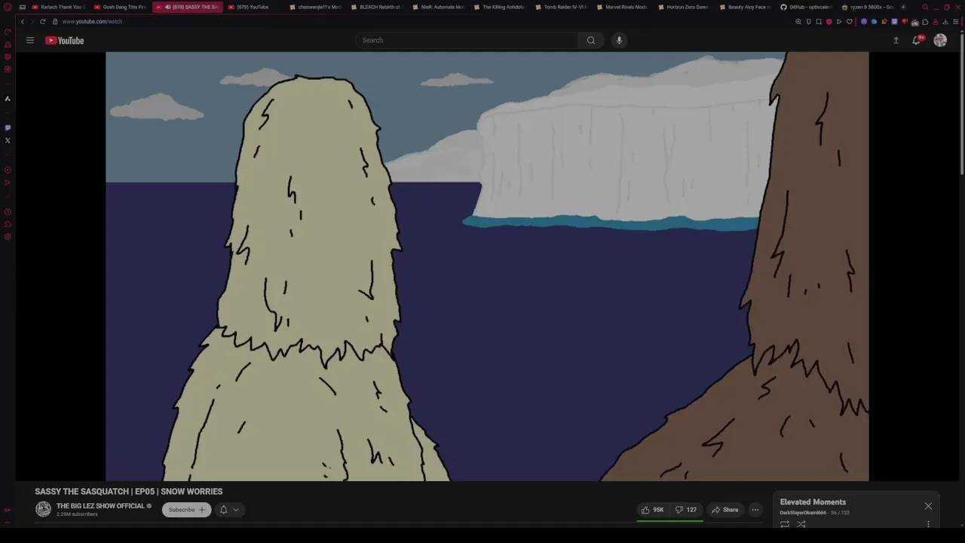This screenshot has width=965, height=543.
Task: Go to YouTube home via logo
Action: tap(65, 40)
